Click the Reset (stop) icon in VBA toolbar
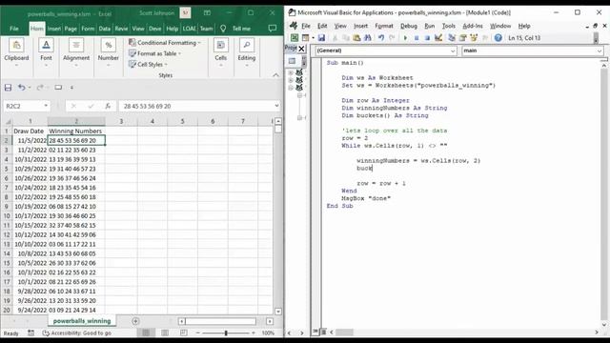 click(427, 38)
